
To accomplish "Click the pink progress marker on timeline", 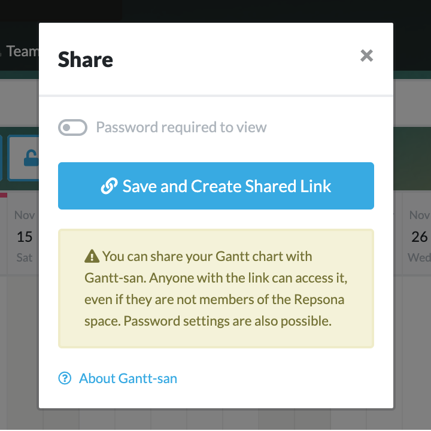I will pyautogui.click(x=4, y=195).
